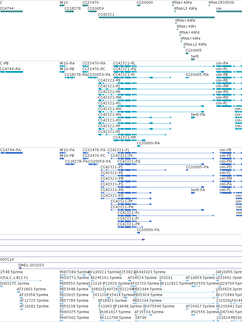
Task: Click the tRNA:I:49Fd label
Action: point(189,32)
